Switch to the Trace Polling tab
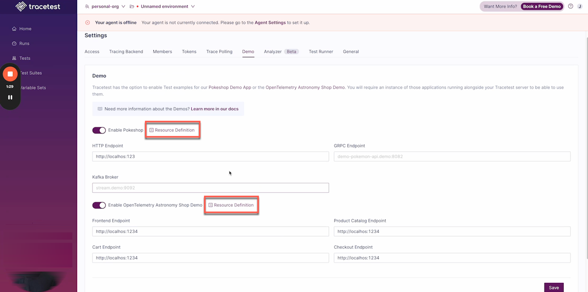 (x=219, y=51)
